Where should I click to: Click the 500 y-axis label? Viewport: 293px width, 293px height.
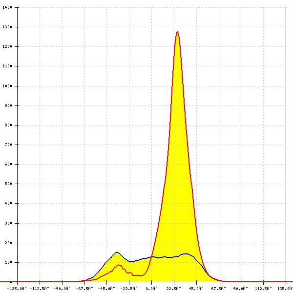[8, 184]
